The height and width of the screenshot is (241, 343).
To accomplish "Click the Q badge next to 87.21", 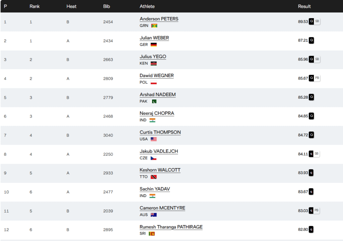I will (311, 40).
